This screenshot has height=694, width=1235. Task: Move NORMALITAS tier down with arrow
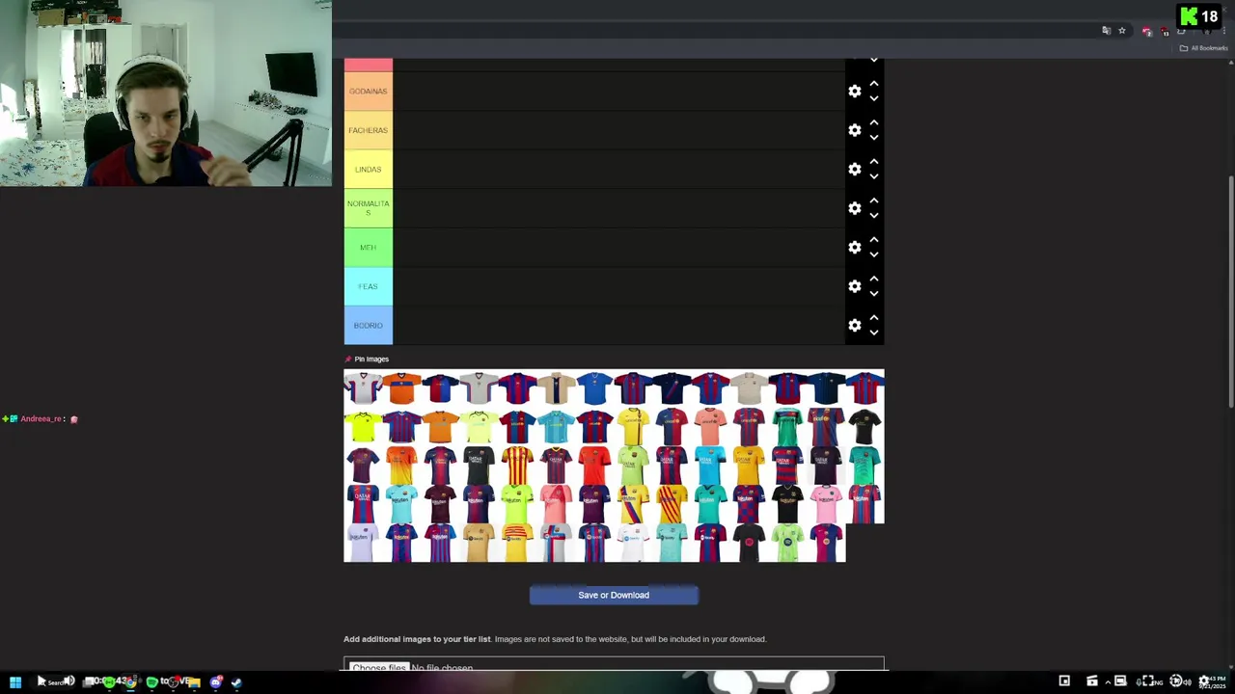tap(874, 215)
